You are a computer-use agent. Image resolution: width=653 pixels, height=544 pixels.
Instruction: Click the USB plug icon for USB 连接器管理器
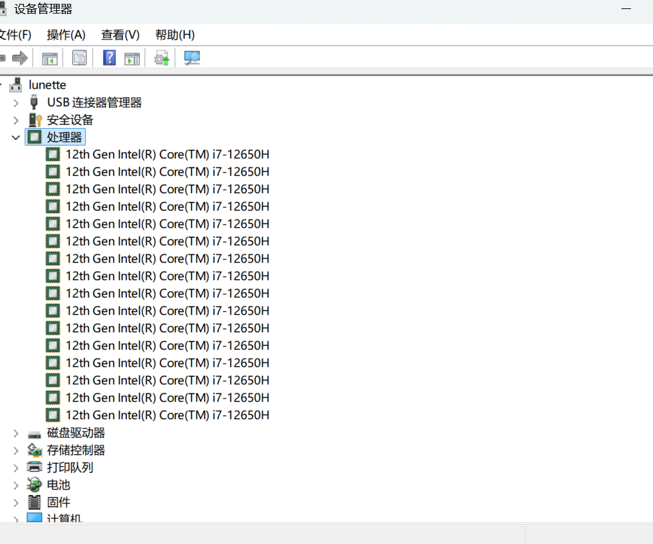[x=34, y=102]
